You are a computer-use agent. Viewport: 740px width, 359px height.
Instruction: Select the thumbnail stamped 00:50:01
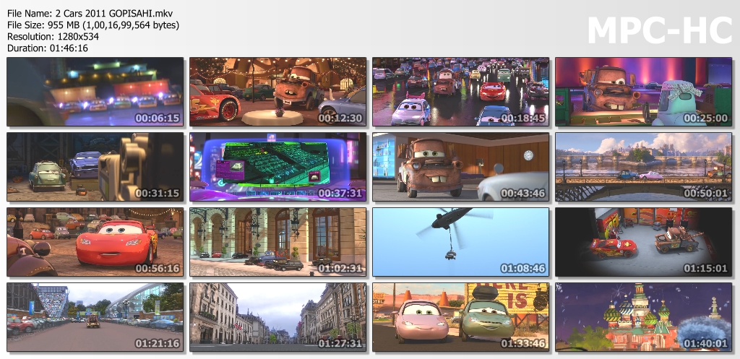[x=644, y=167]
